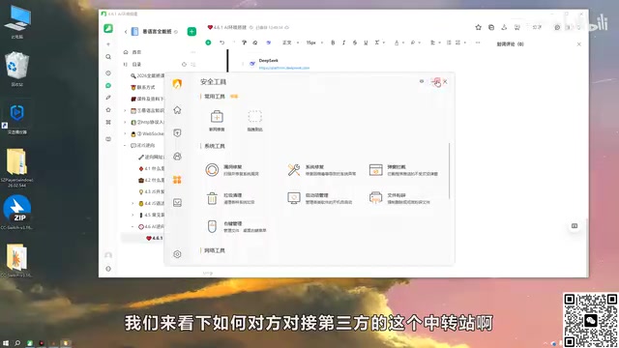Open 系统修复 wrench system repair tool

tap(322, 170)
